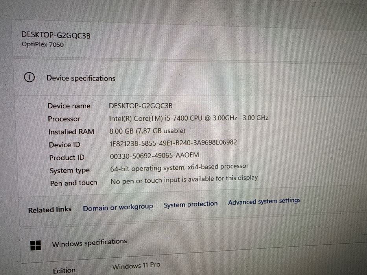Select the Intel Core i5-7400 processor value
This screenshot has width=367, height=275.
(x=189, y=118)
